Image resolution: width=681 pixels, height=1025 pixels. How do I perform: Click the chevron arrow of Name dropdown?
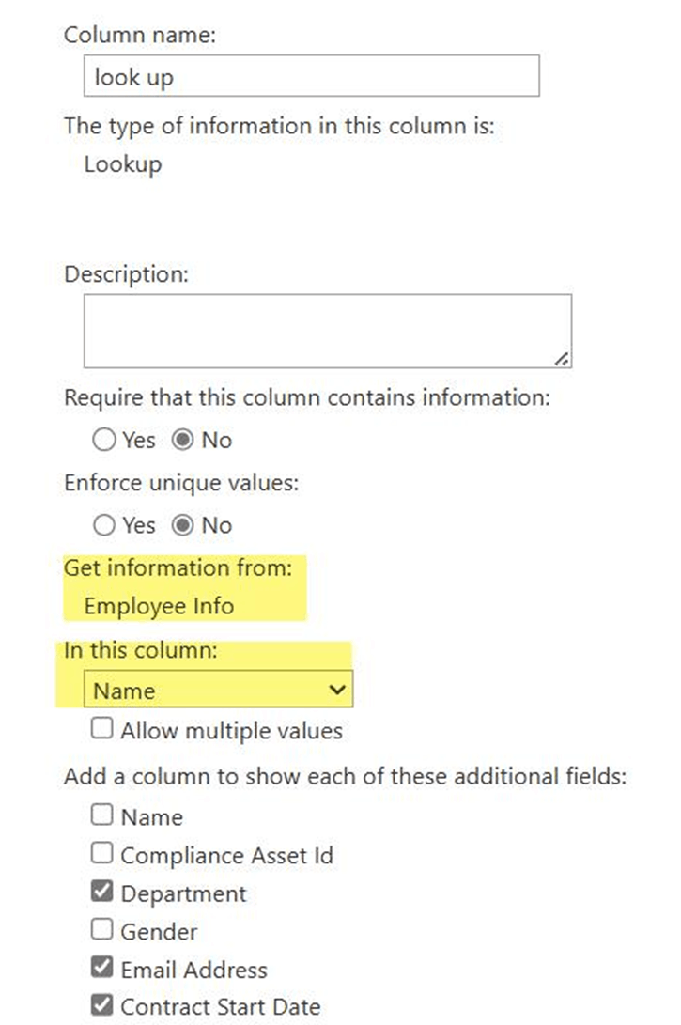point(336,689)
